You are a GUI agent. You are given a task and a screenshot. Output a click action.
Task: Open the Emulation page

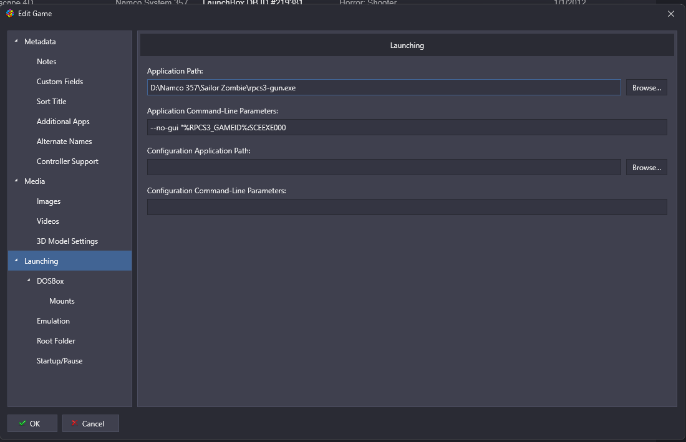point(53,321)
